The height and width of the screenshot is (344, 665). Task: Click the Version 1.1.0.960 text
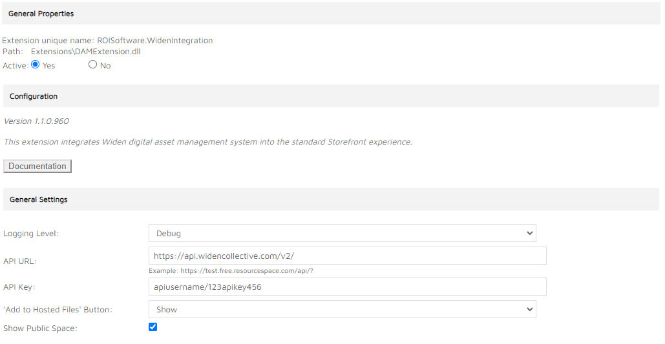click(x=36, y=121)
